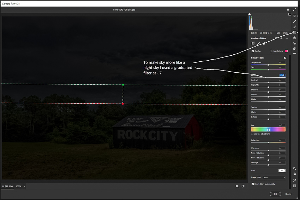
Task: Toggle the grid overlay icon
Action: [295, 186]
